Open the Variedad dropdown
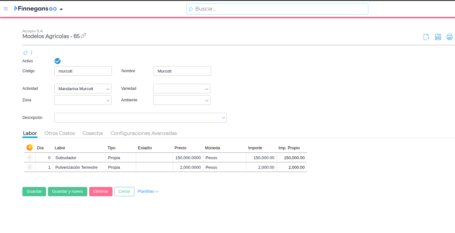 tap(207, 89)
